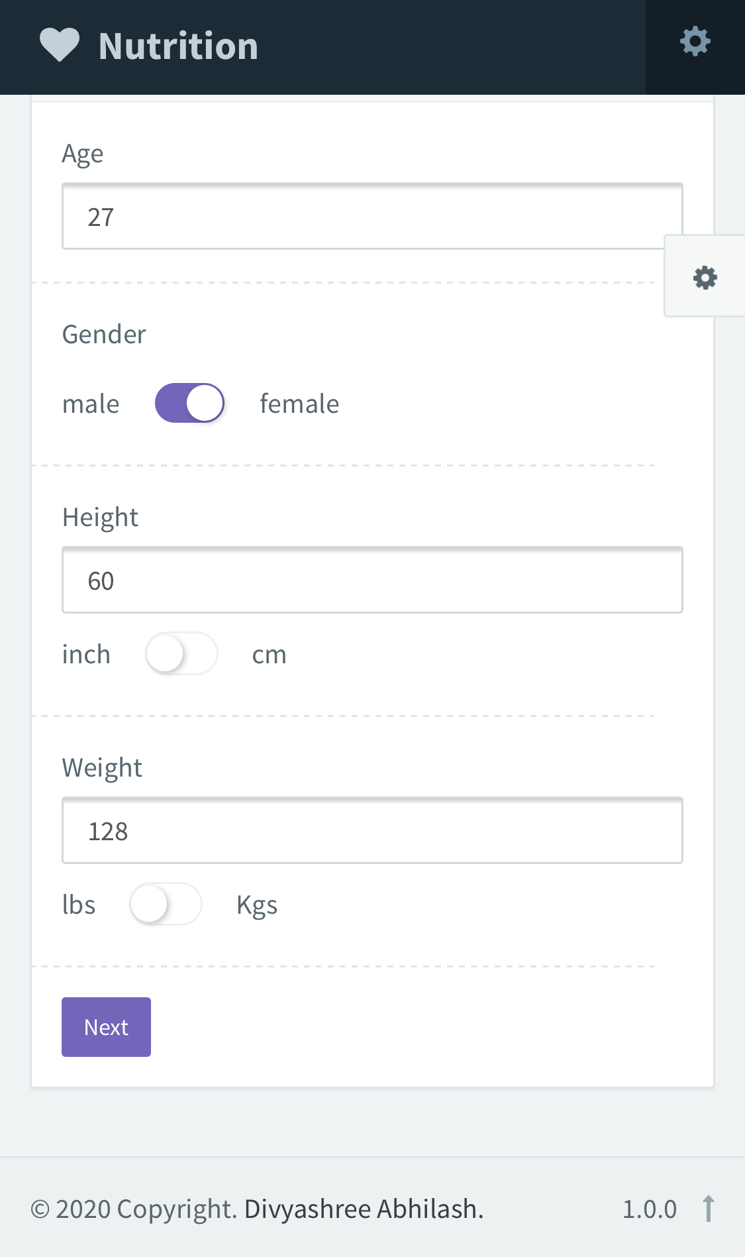Select the Kgs unit label

pyautogui.click(x=257, y=906)
